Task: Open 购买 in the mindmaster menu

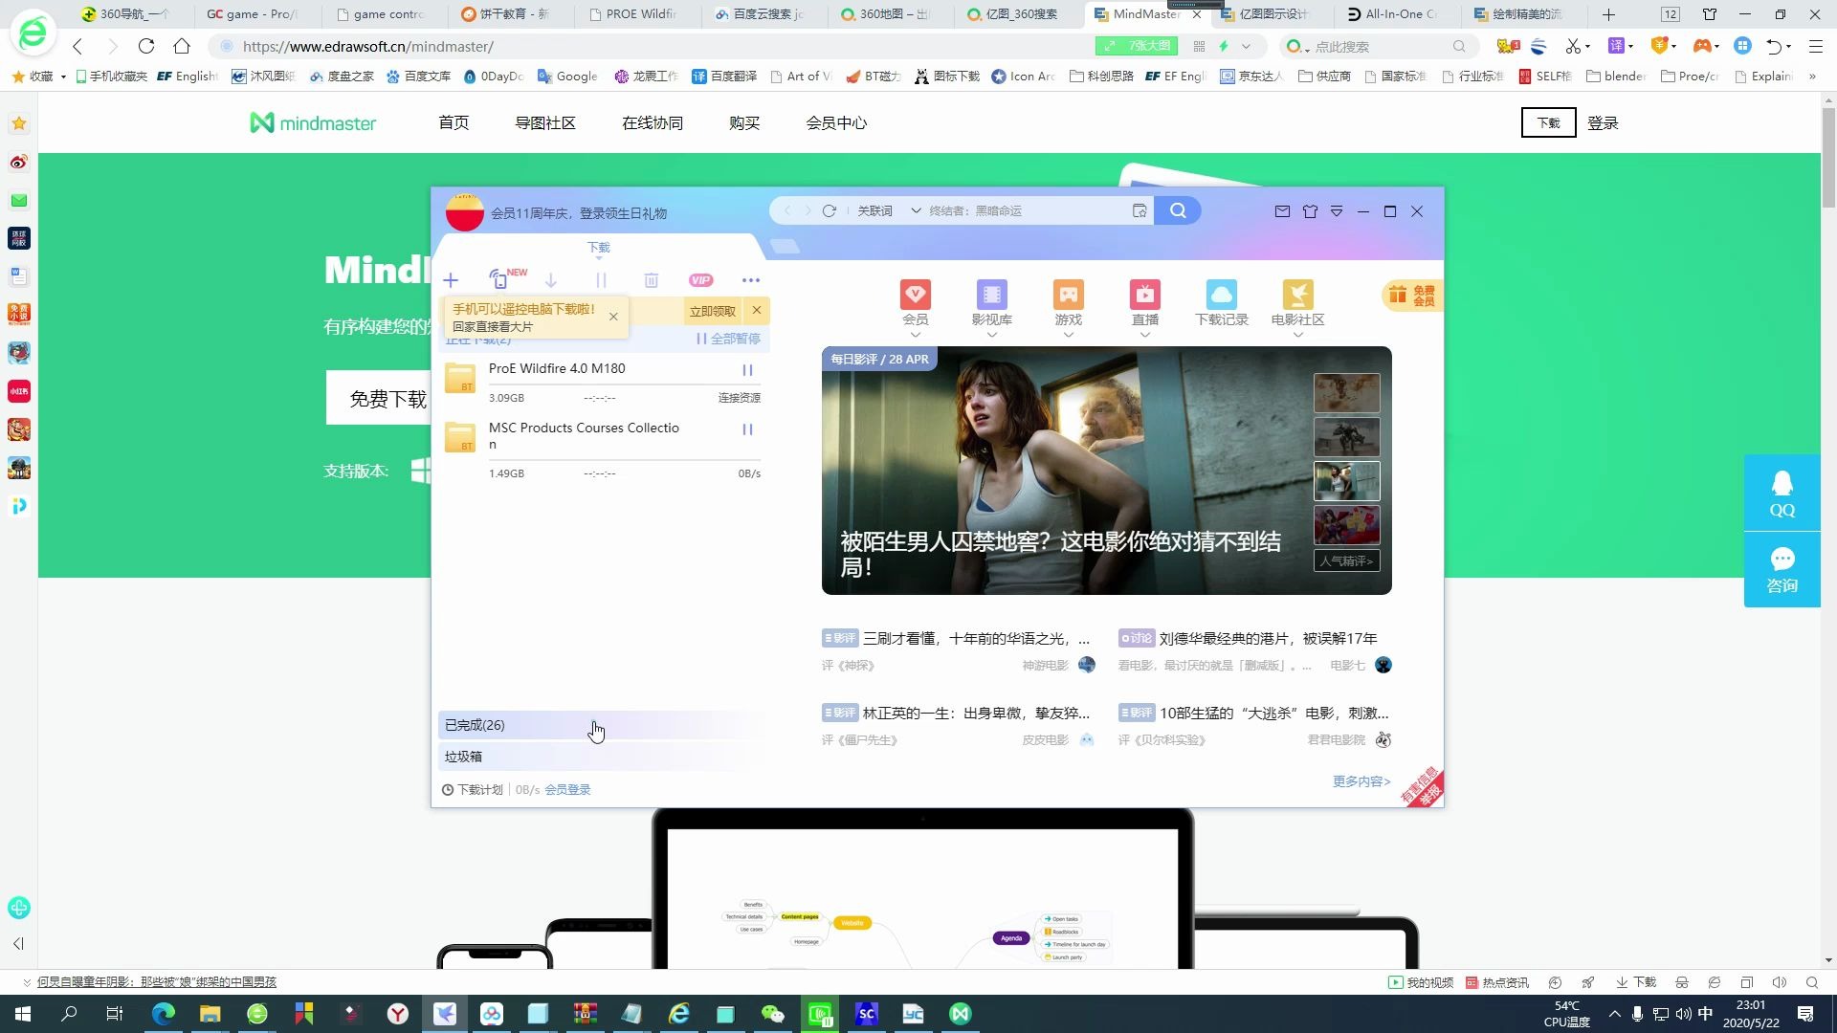Action: (744, 122)
